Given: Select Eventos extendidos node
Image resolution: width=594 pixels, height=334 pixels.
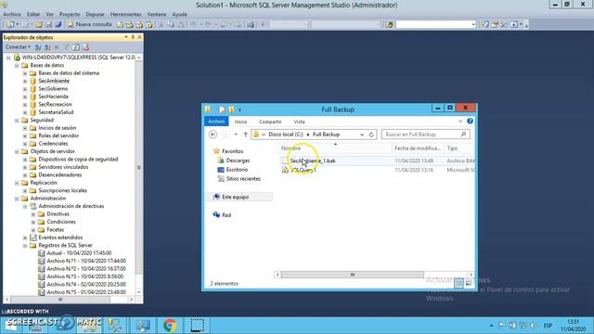Looking at the screenshot, I should 60,238.
